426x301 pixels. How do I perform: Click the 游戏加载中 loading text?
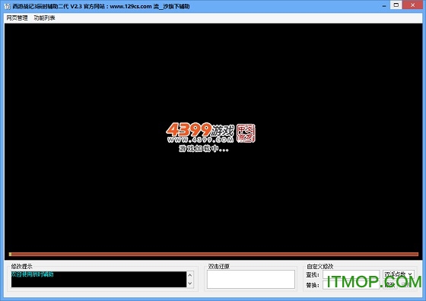coord(204,149)
